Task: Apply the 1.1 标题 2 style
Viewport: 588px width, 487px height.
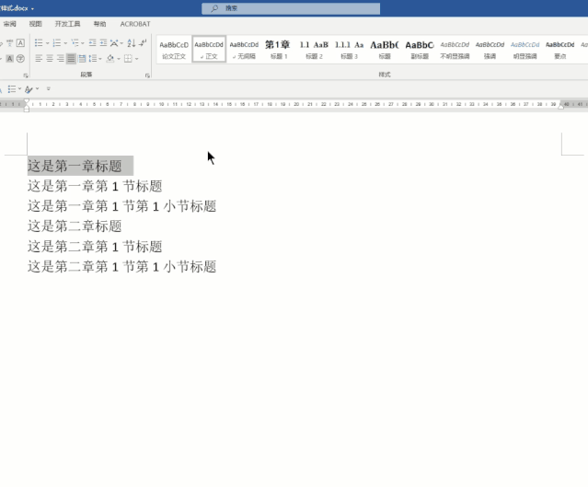Action: click(x=314, y=49)
